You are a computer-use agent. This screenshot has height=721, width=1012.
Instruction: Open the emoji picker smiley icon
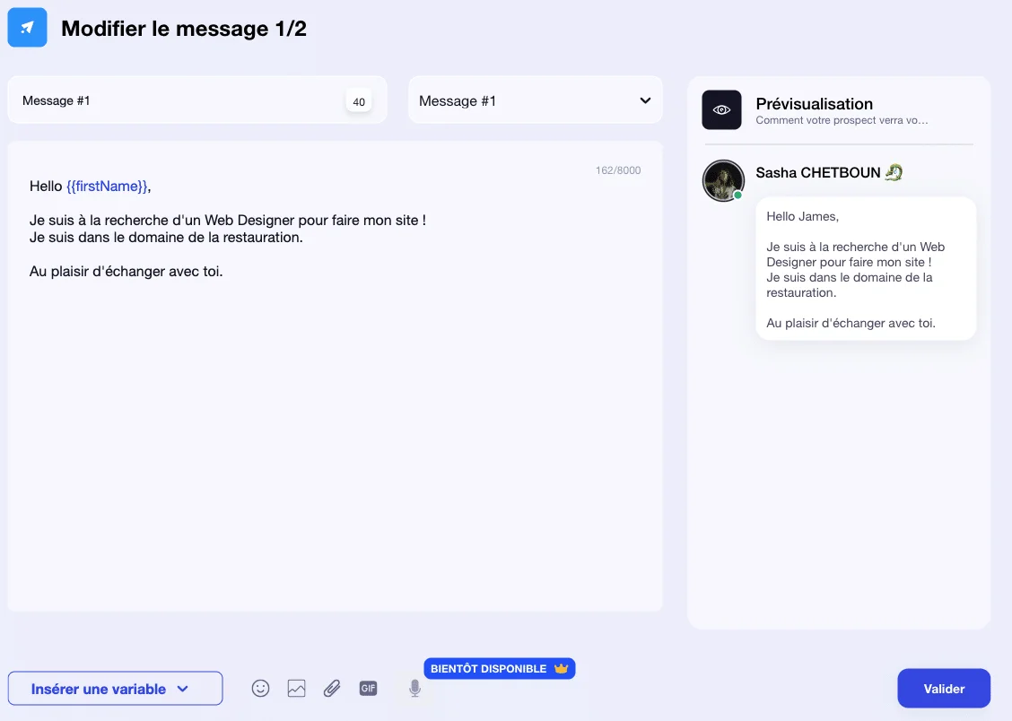(260, 688)
